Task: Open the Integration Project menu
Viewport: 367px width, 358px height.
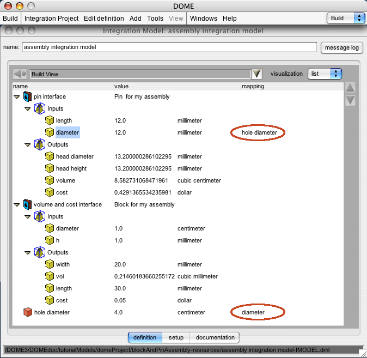Action: click(52, 19)
